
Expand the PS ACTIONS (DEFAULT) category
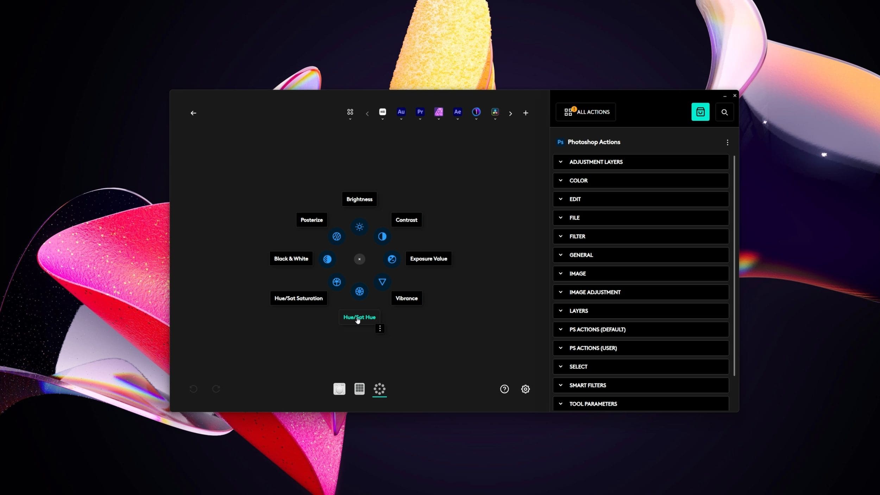641,330
